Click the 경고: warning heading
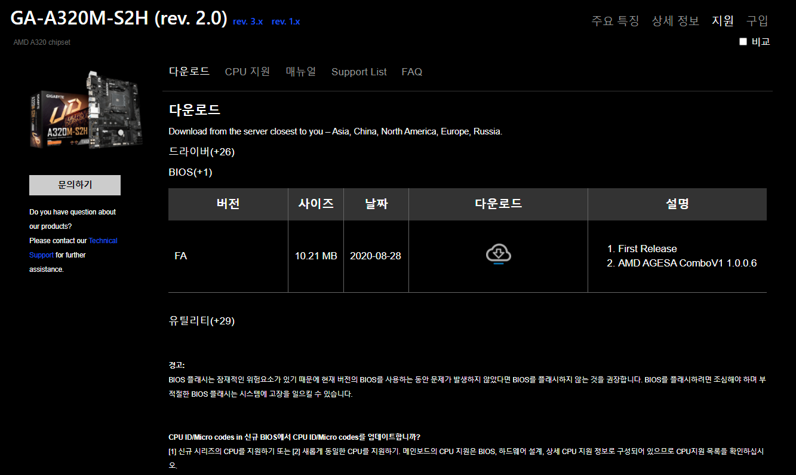 (x=177, y=365)
